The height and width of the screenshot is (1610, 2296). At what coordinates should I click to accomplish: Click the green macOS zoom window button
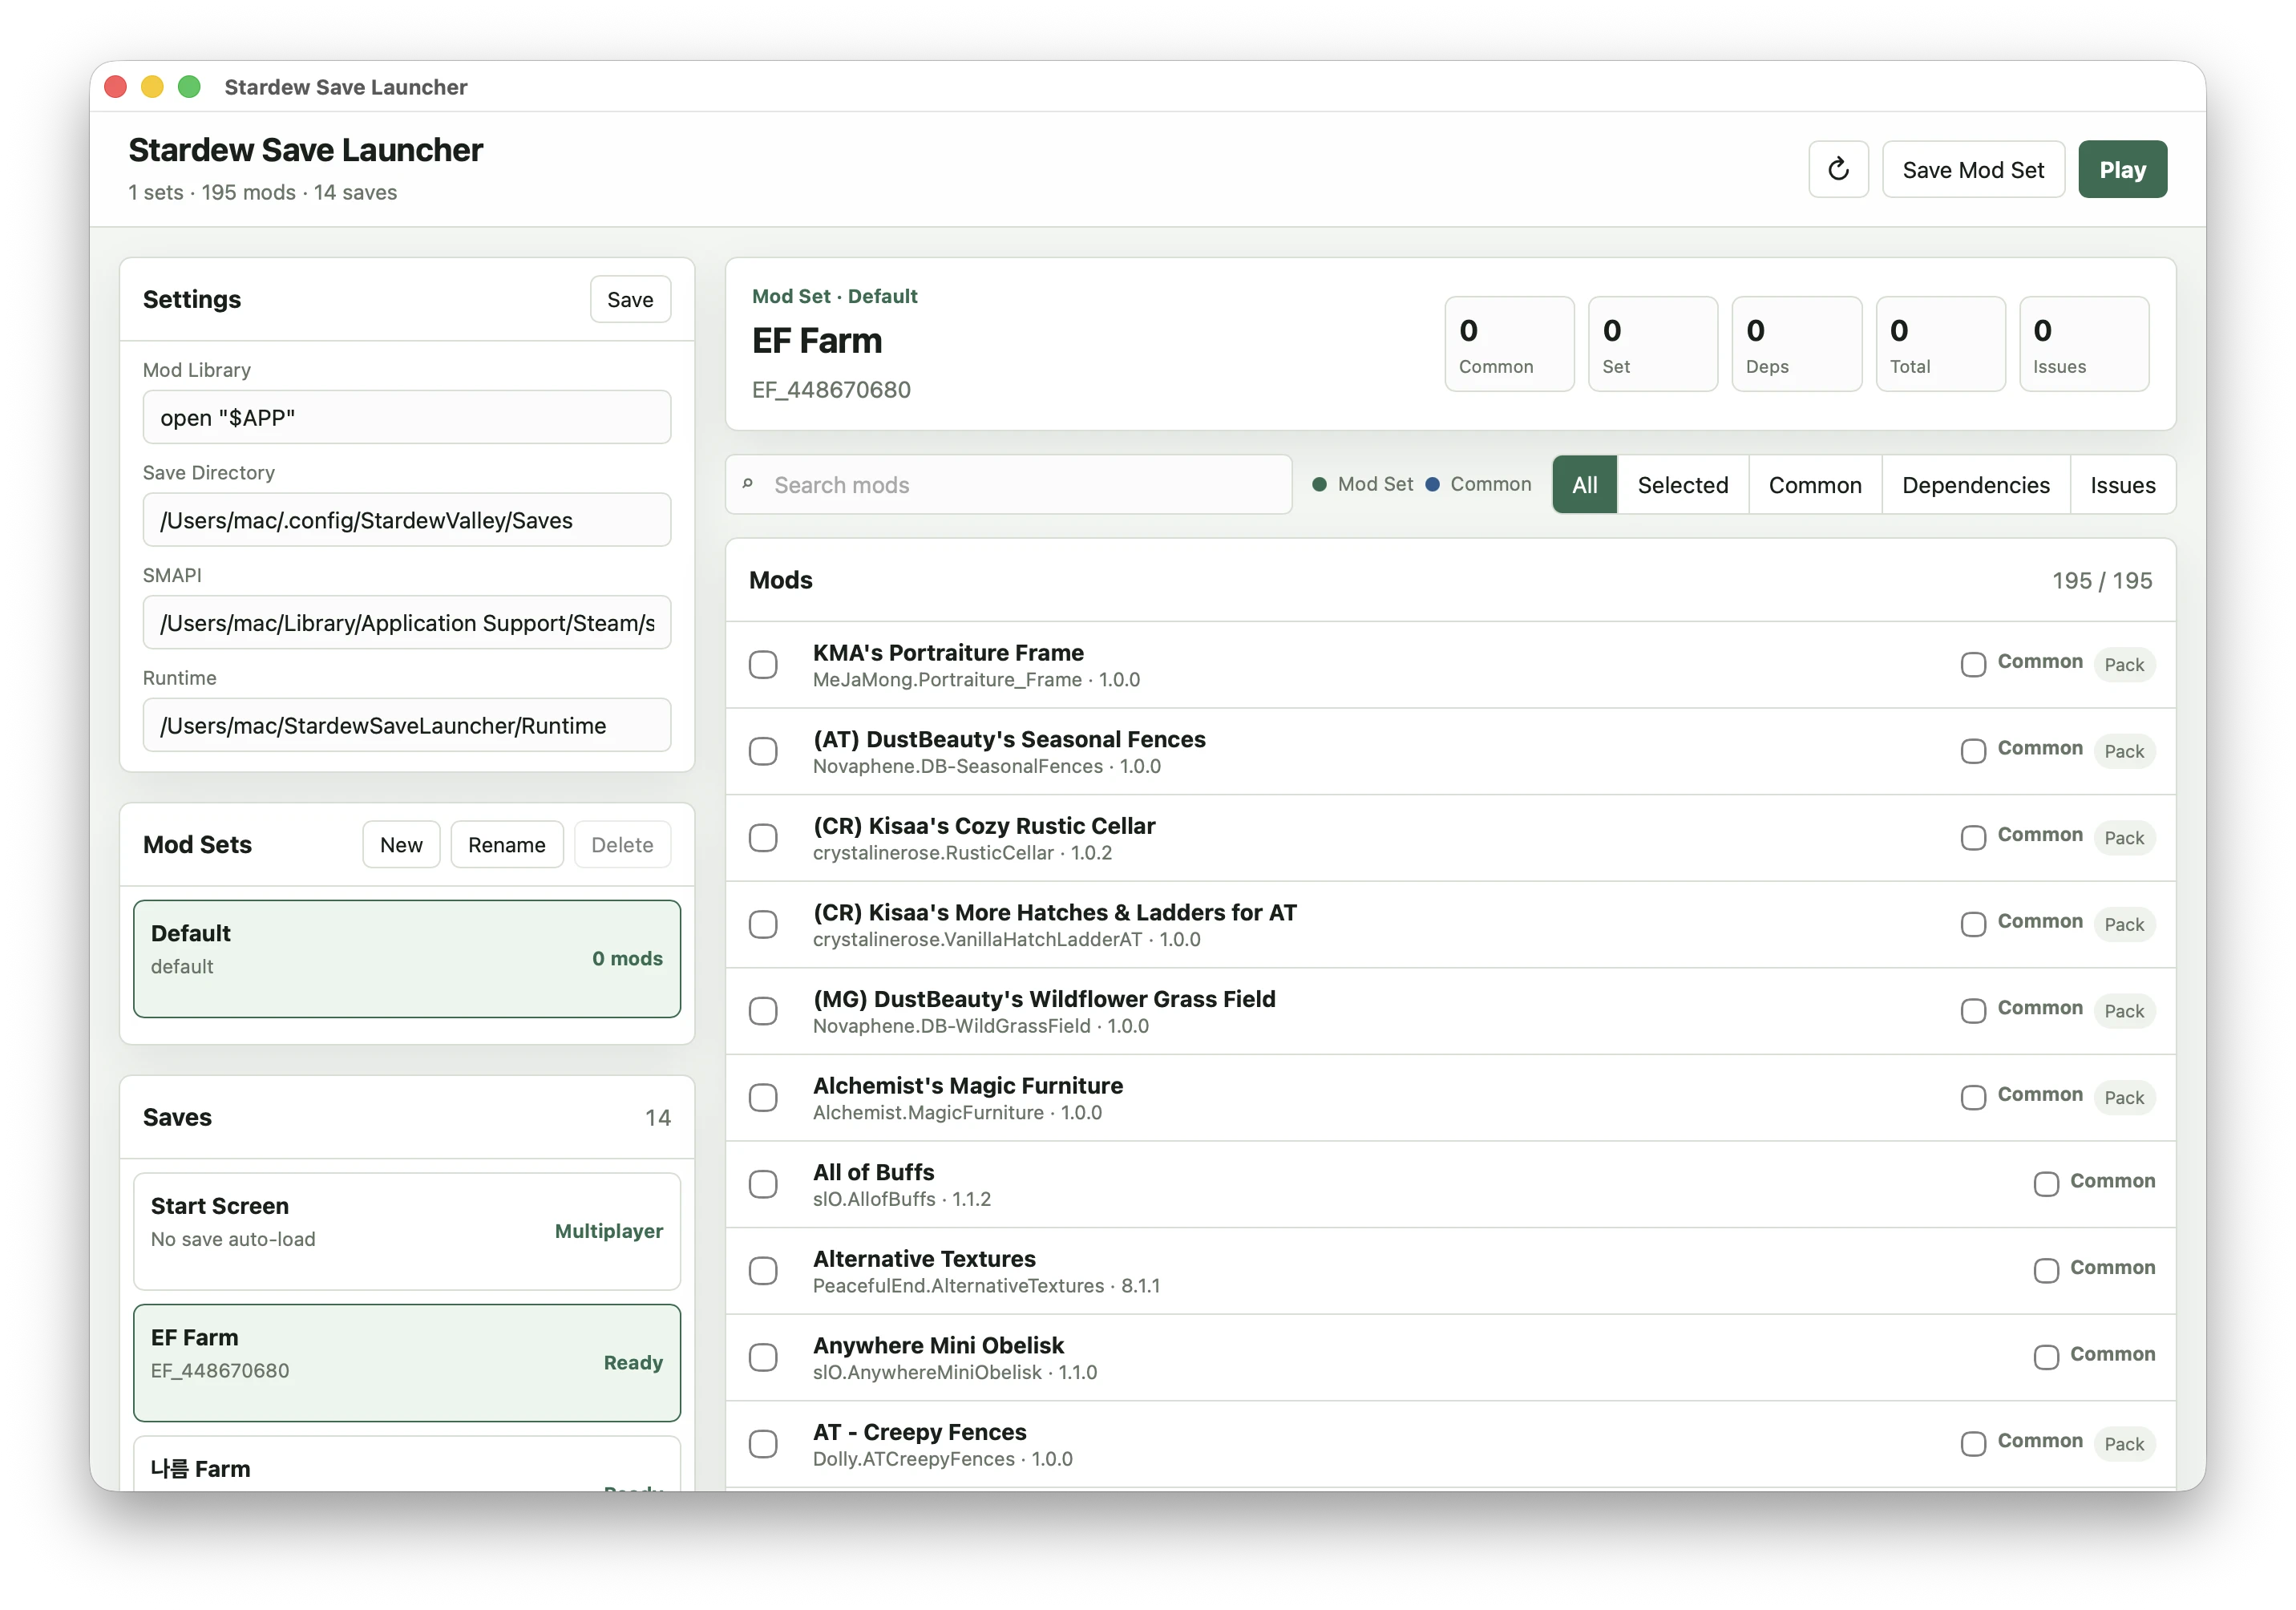point(189,87)
